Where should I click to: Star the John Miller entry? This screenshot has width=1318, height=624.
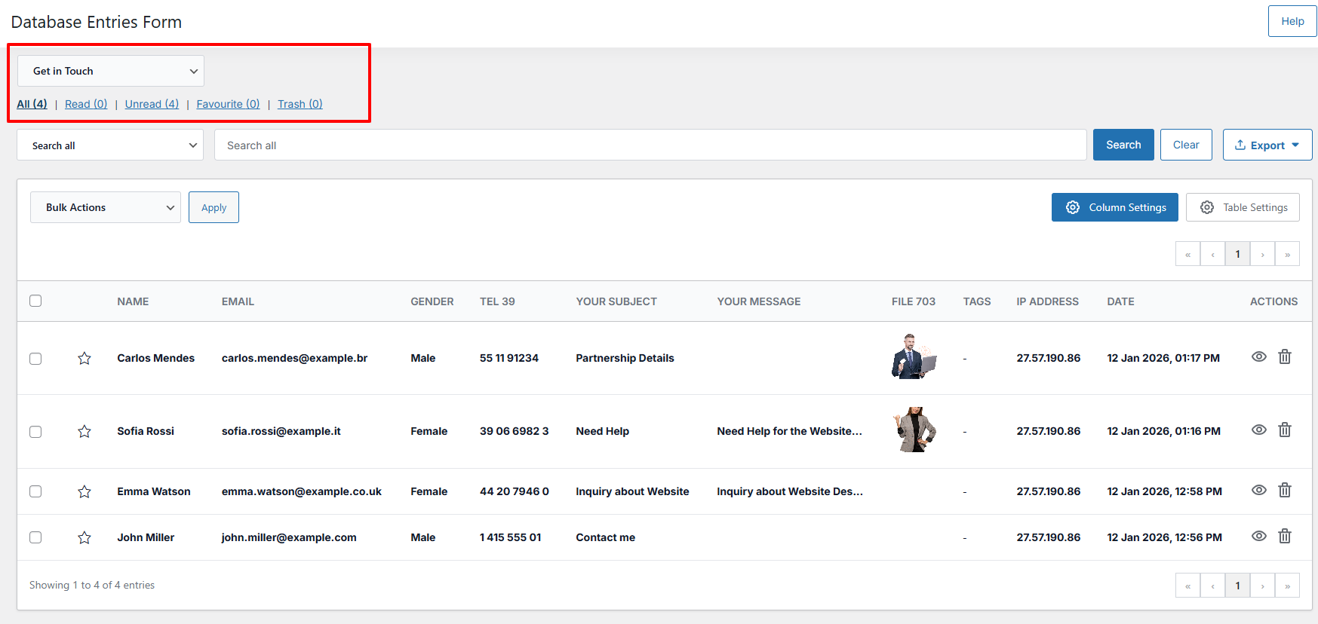pyautogui.click(x=84, y=538)
